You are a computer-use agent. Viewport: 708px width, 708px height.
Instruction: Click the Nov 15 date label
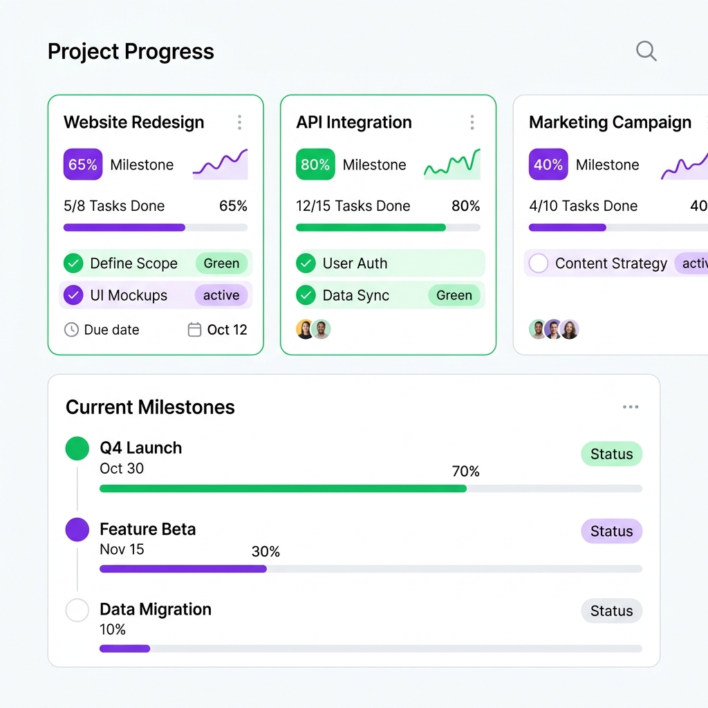click(x=122, y=550)
